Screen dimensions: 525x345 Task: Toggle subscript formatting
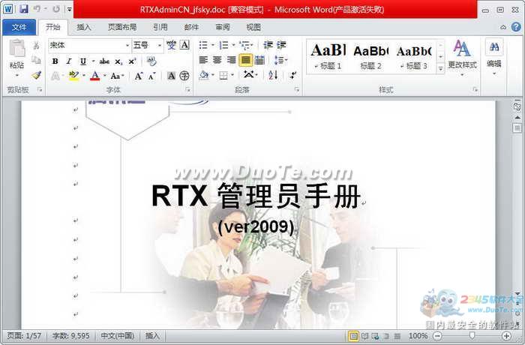tap(118, 61)
